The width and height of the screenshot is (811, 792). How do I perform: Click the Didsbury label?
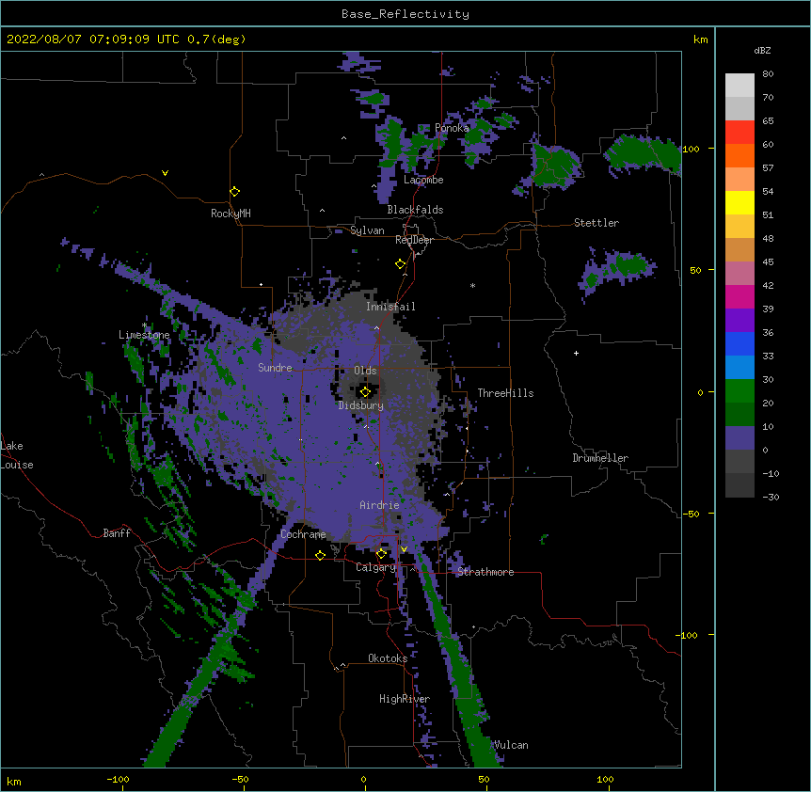(361, 405)
